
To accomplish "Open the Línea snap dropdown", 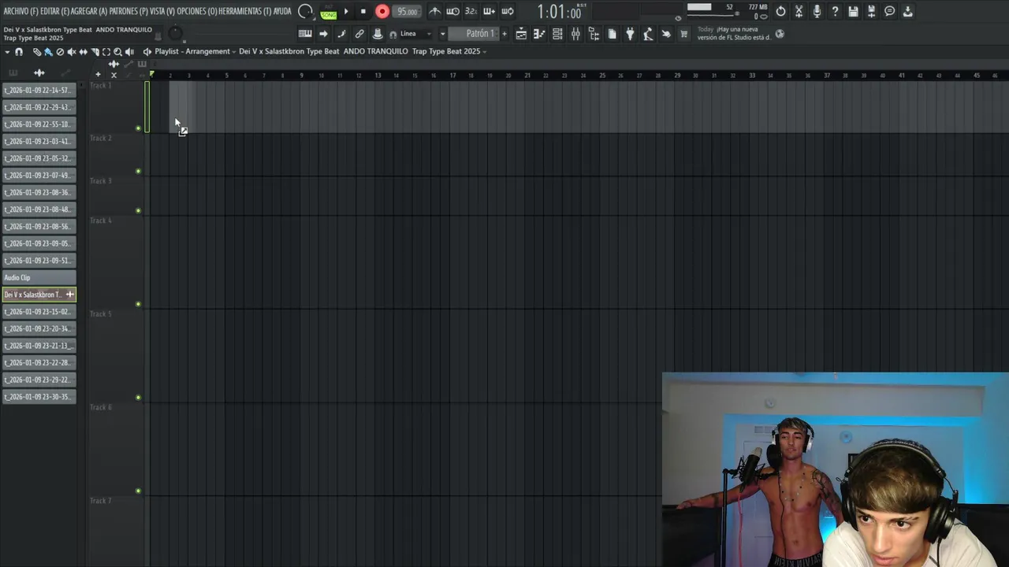I will (x=417, y=34).
